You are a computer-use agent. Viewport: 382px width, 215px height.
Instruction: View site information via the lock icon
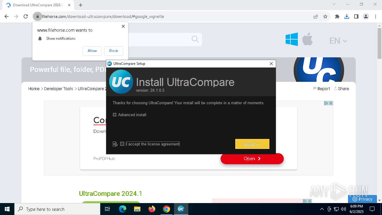point(38,16)
